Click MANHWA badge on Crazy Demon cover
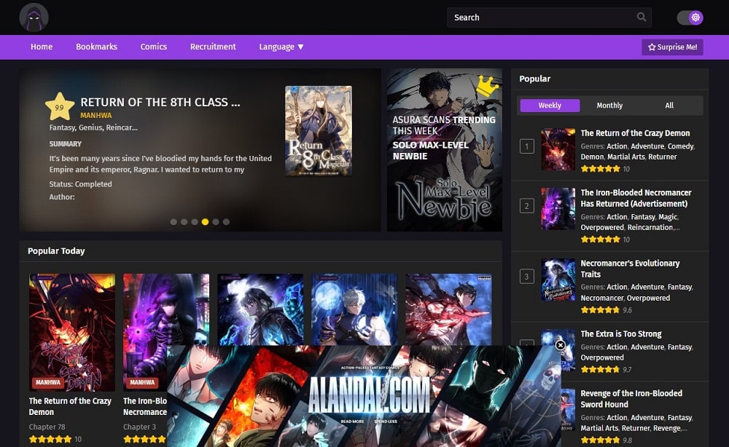Viewport: 729px width, 447px height. point(48,382)
